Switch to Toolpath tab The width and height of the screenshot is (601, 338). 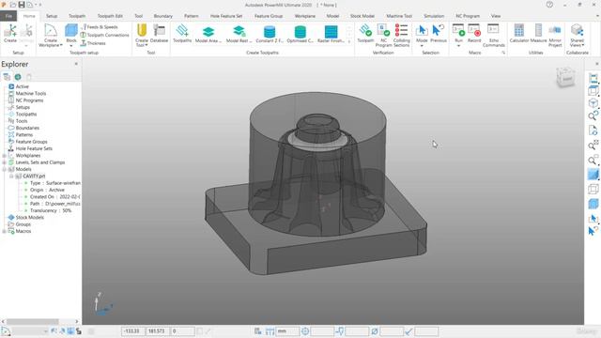77,16
